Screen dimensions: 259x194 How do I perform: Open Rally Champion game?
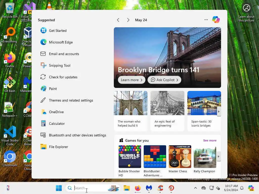point(205,159)
